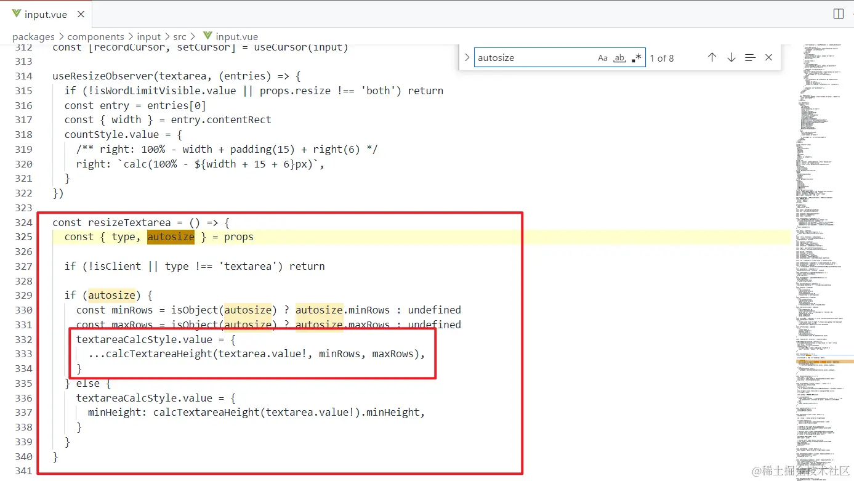Toggle Match Case in the find widget
The image size is (854, 481).
(x=603, y=58)
